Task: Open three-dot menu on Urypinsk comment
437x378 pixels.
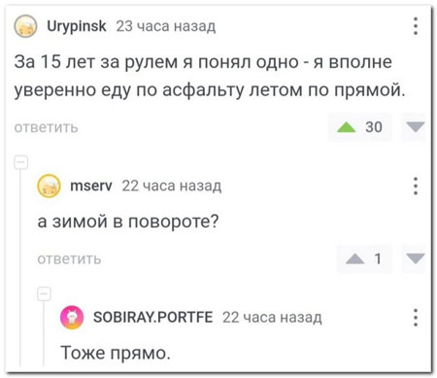Action: click(x=416, y=26)
